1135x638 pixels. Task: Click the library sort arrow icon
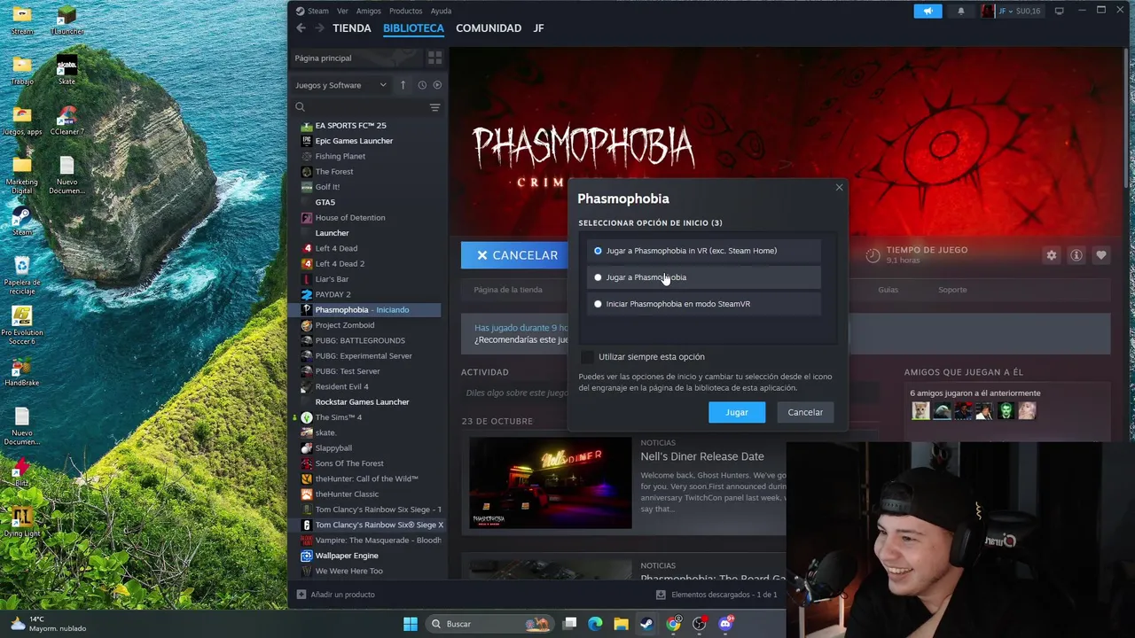click(403, 85)
